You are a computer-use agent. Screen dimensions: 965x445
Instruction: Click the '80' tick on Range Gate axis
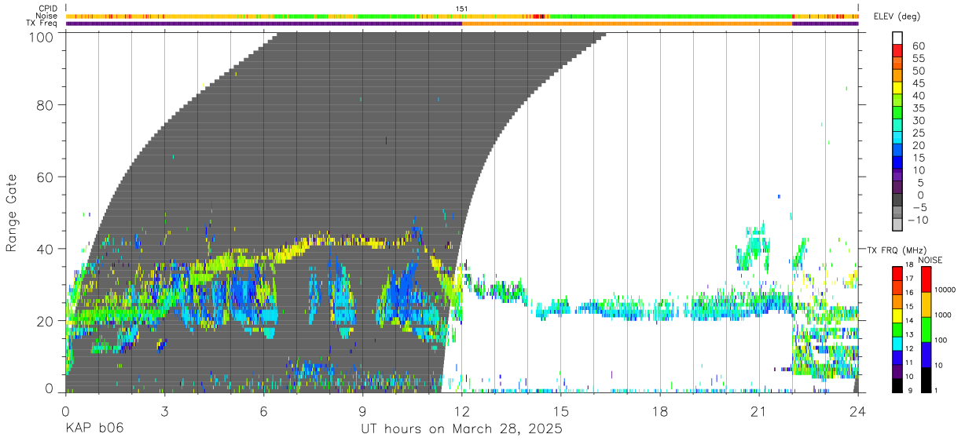[46, 104]
